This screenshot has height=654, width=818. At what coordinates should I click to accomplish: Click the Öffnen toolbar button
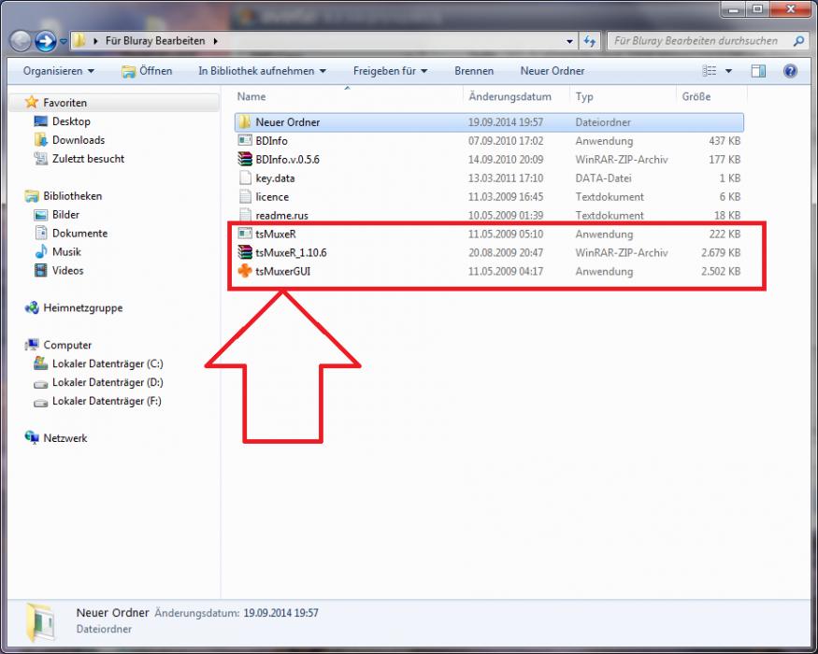[147, 71]
